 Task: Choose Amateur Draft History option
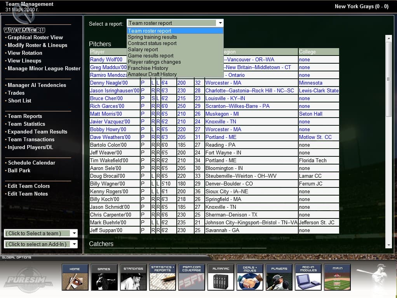(175, 74)
